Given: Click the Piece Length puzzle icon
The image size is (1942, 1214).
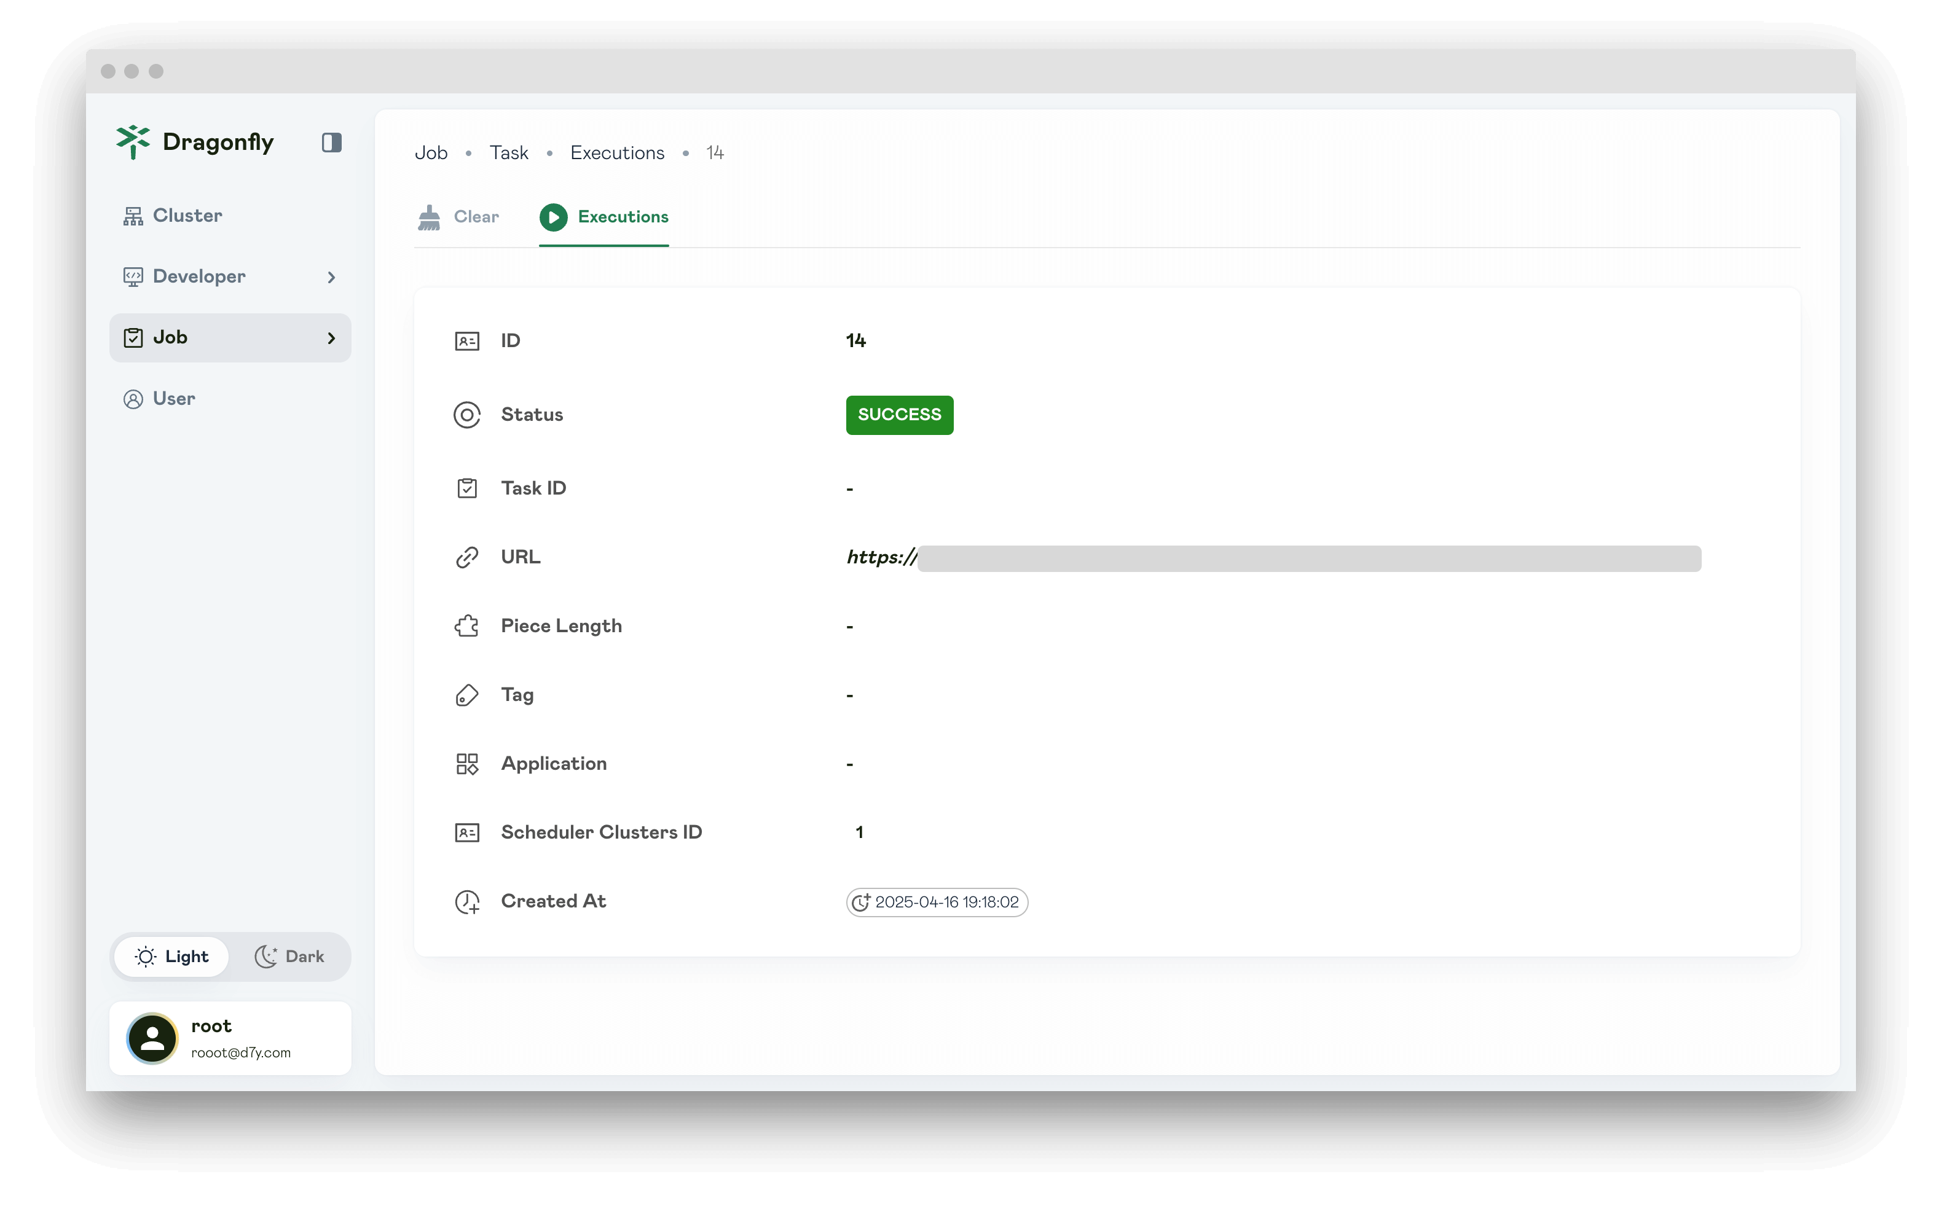Looking at the screenshot, I should click(466, 626).
